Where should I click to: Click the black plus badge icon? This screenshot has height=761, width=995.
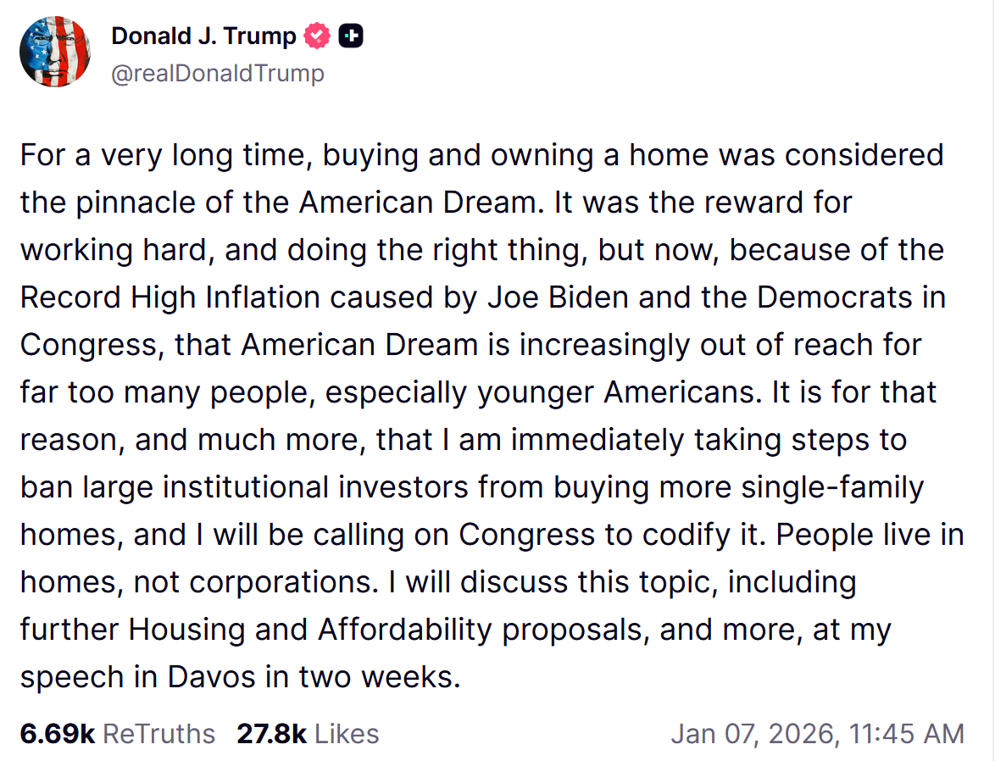click(350, 36)
